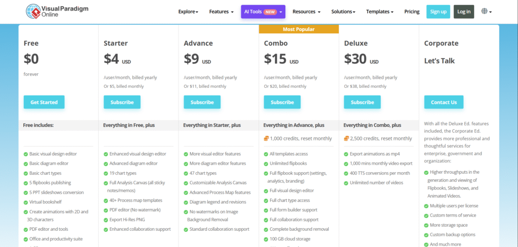518x247 pixels.
Task: Click the check icon next to 47 chart types
Action: click(186, 173)
